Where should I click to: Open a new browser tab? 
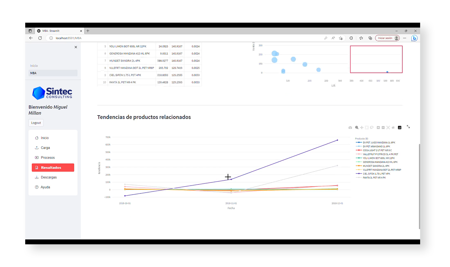88,31
